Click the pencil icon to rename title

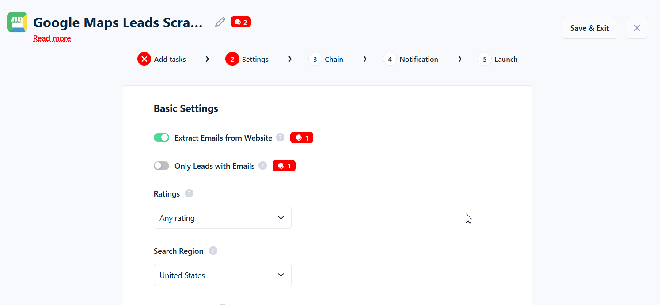click(220, 22)
